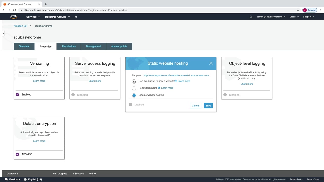Click the AWS logo home icon
Viewport: 324px width, 182px height.
coord(14,17)
